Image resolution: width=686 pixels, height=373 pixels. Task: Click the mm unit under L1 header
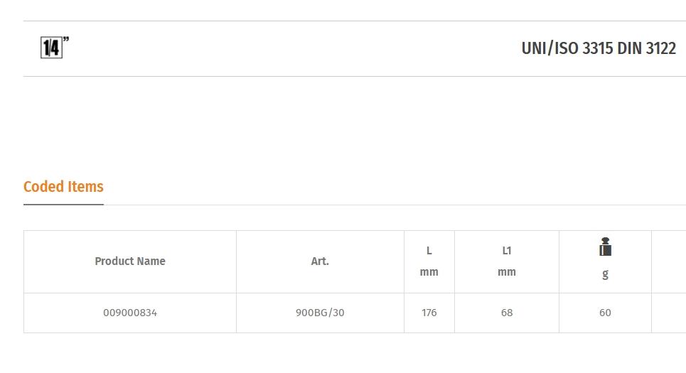point(507,272)
